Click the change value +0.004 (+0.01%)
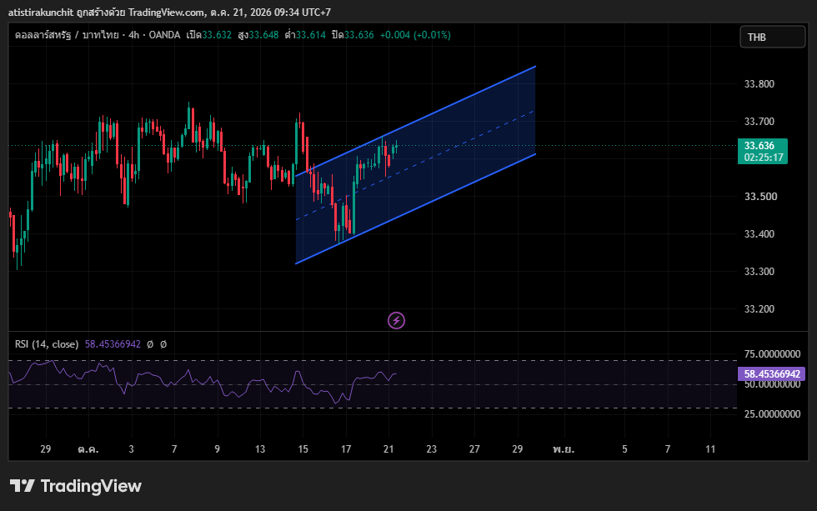Image resolution: width=817 pixels, height=511 pixels. (x=415, y=35)
